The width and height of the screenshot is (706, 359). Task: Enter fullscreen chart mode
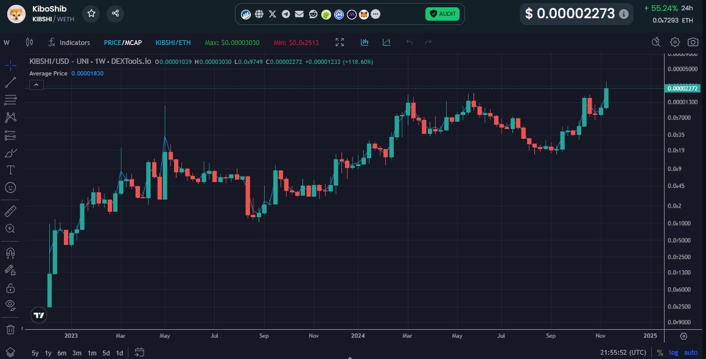pos(340,42)
